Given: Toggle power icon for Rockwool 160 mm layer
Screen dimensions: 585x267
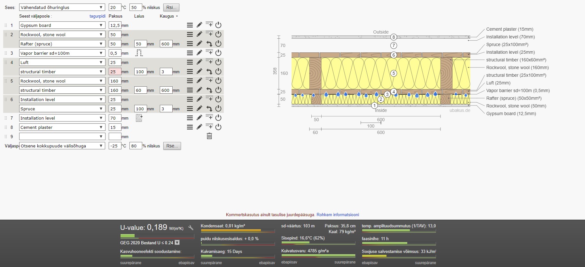Looking at the screenshot, I should pos(218,81).
